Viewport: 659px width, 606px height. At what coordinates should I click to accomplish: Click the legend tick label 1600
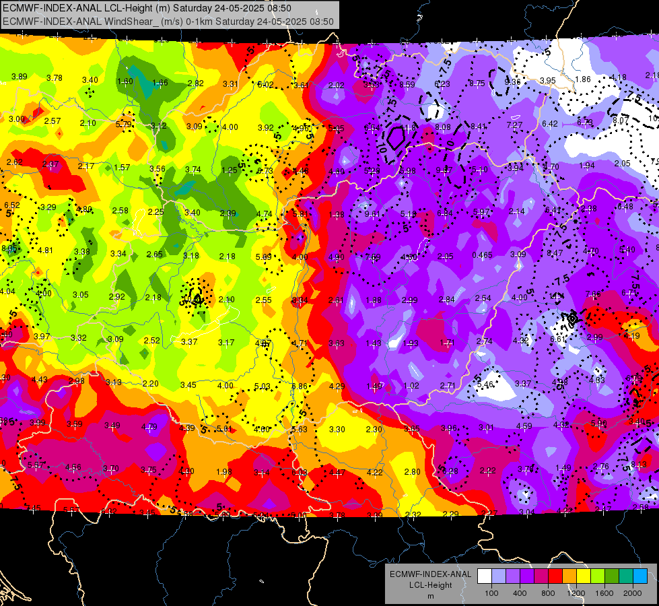point(604,593)
